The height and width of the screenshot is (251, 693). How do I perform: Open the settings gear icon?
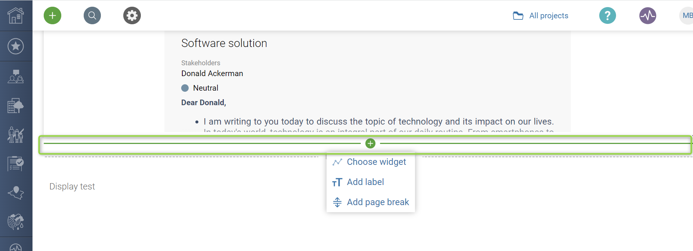point(132,16)
